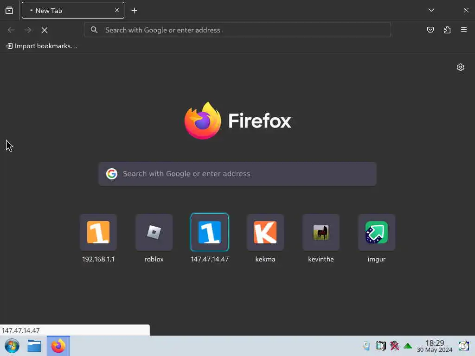Click the Google search box in page center

pyautogui.click(x=237, y=174)
